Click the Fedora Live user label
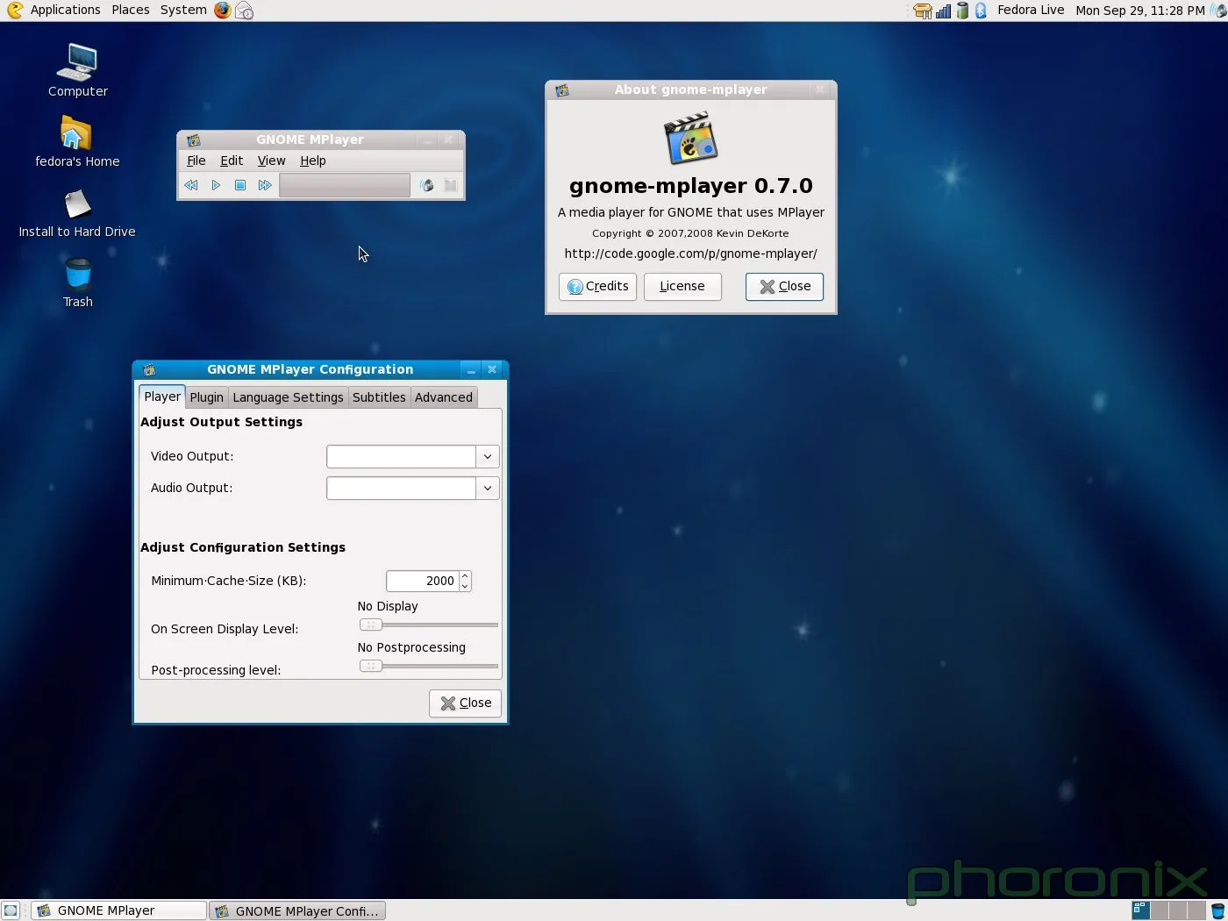This screenshot has width=1228, height=921. (1031, 10)
